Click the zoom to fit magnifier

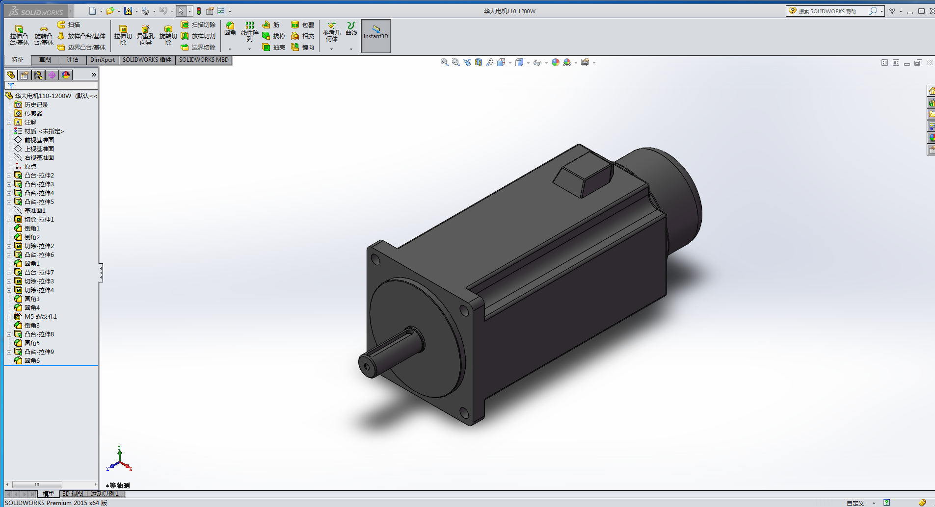[x=444, y=62]
